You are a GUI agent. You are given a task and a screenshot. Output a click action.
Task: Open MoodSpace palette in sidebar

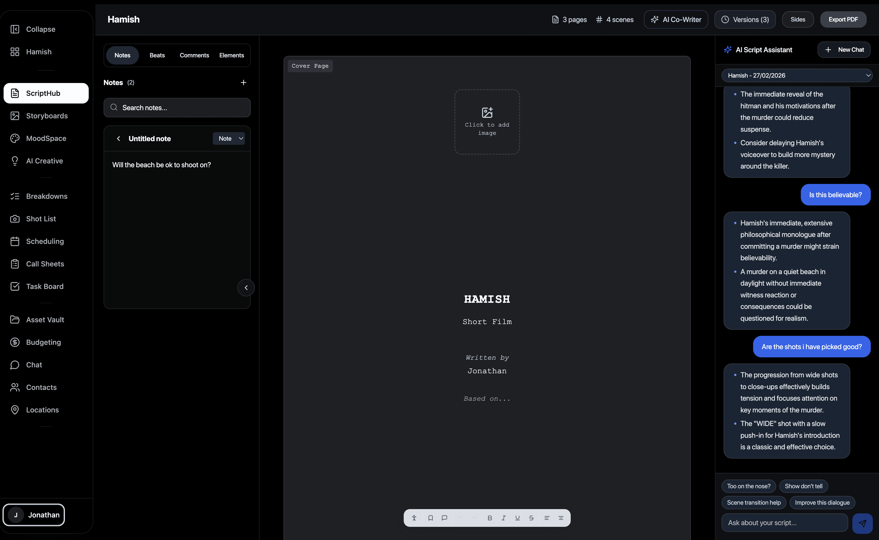(46, 138)
